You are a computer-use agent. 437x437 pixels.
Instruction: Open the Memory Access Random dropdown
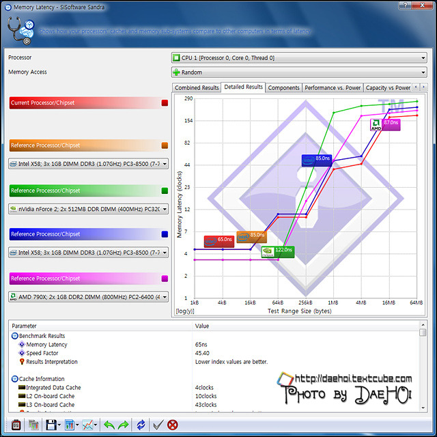299,72
